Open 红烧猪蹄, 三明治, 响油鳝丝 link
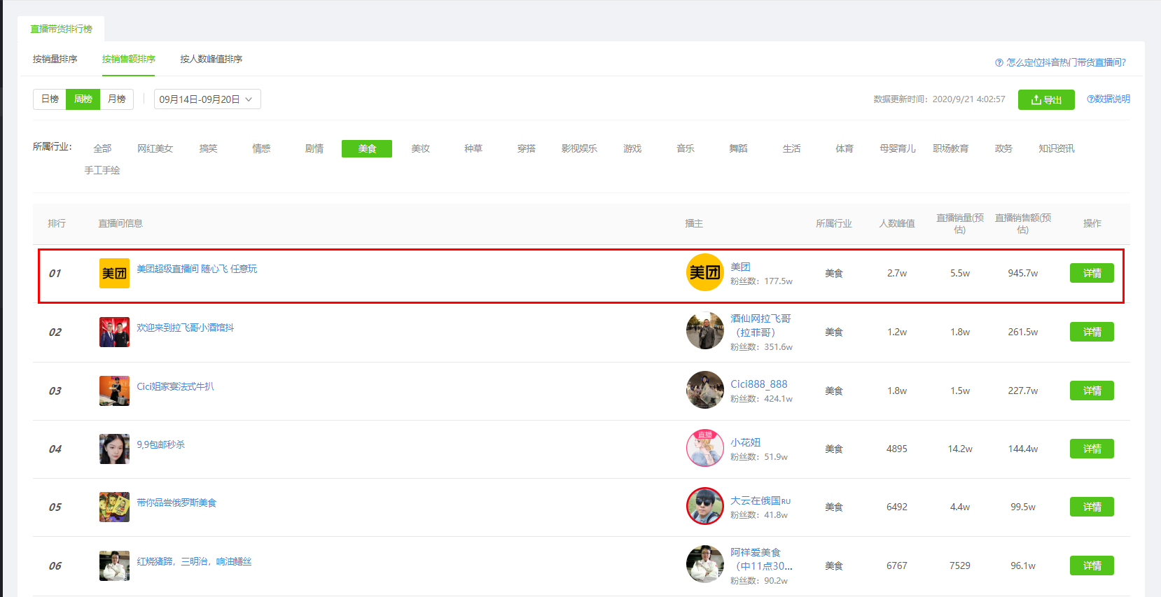The height and width of the screenshot is (597, 1161). click(x=194, y=561)
